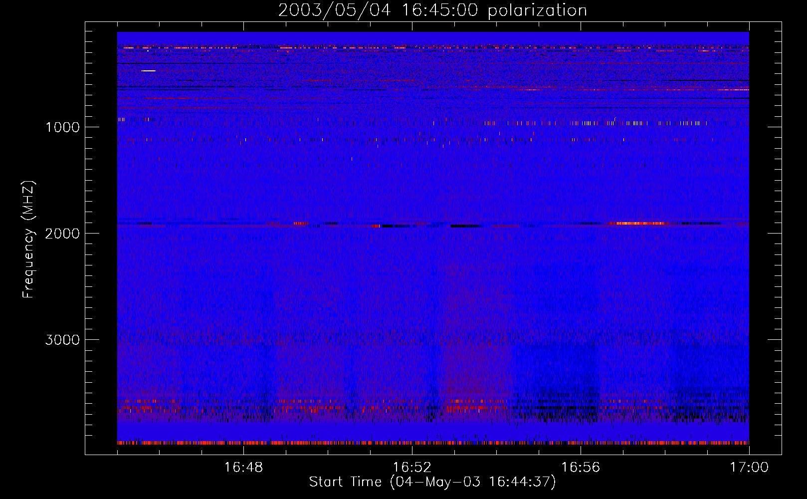Click the 2000 frequency tick label

62,234
